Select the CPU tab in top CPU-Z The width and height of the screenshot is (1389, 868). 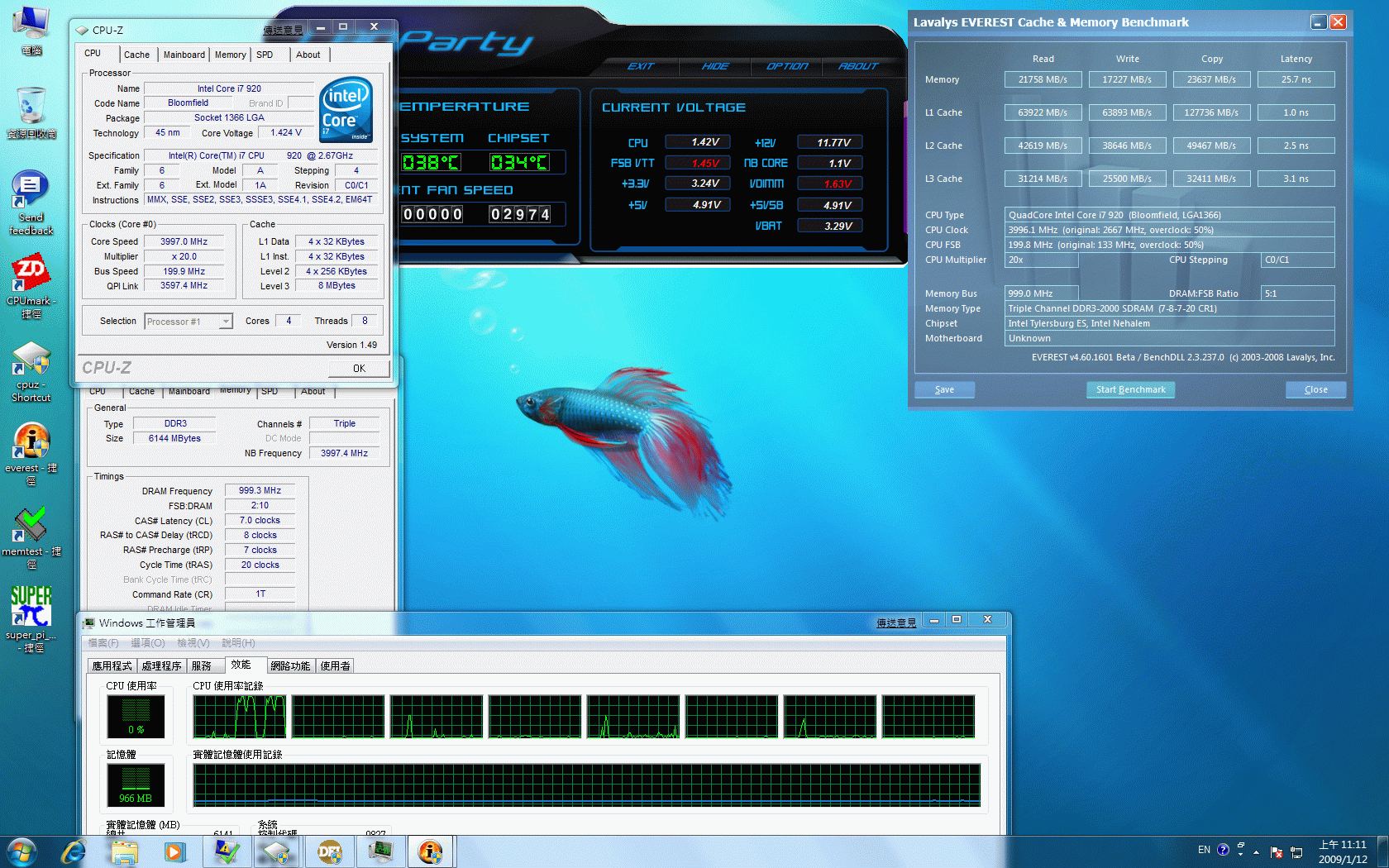click(x=93, y=53)
